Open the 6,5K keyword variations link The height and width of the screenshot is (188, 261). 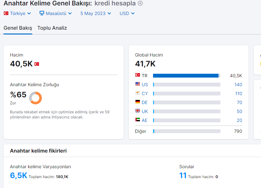coord(19,176)
